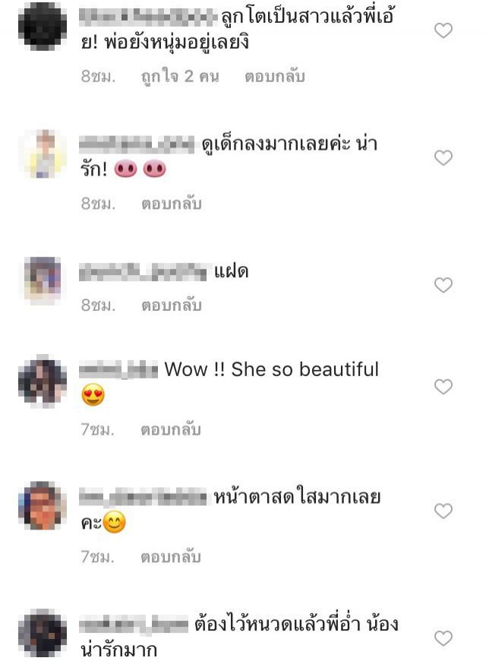Open avatar next to the 'แฝด' comment
This screenshot has height=661, width=486.
(x=43, y=280)
